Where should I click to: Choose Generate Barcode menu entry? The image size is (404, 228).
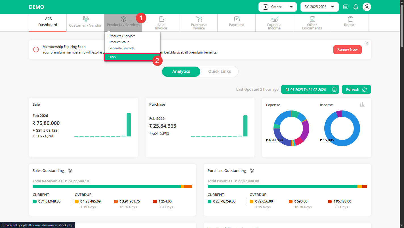[x=121, y=48]
